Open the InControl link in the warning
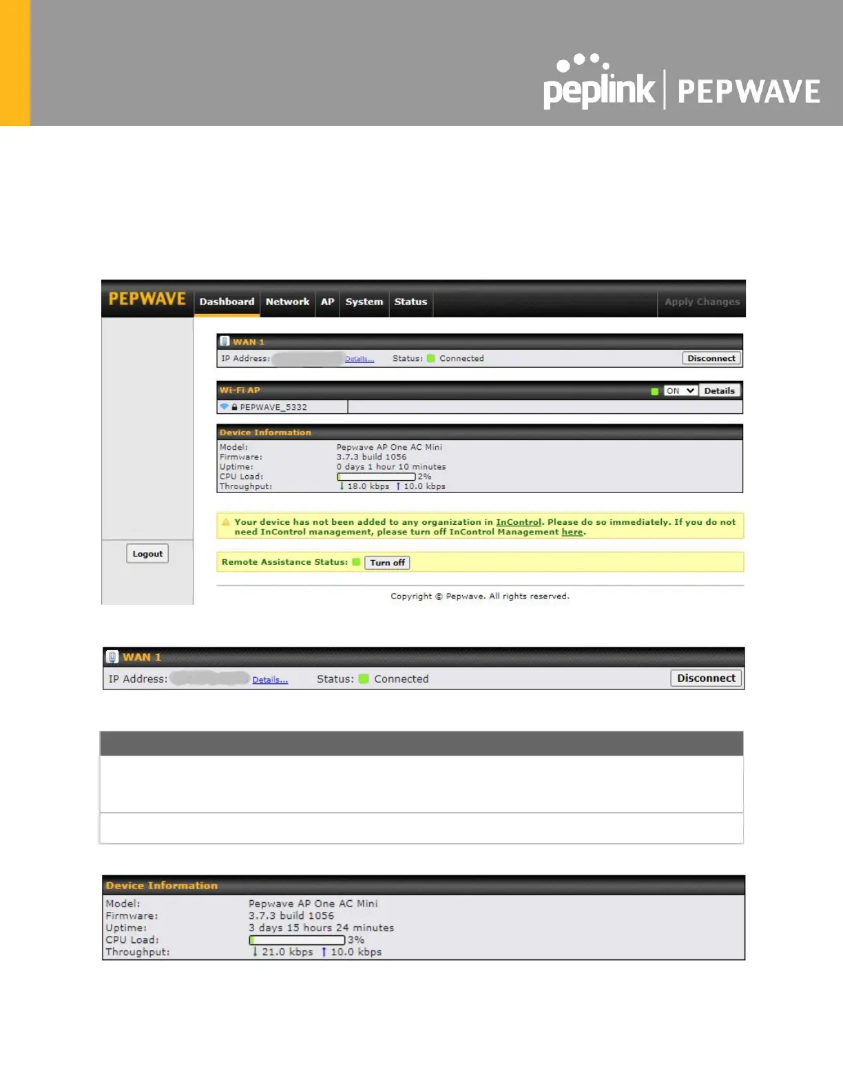The width and height of the screenshot is (843, 1091). tap(519, 522)
